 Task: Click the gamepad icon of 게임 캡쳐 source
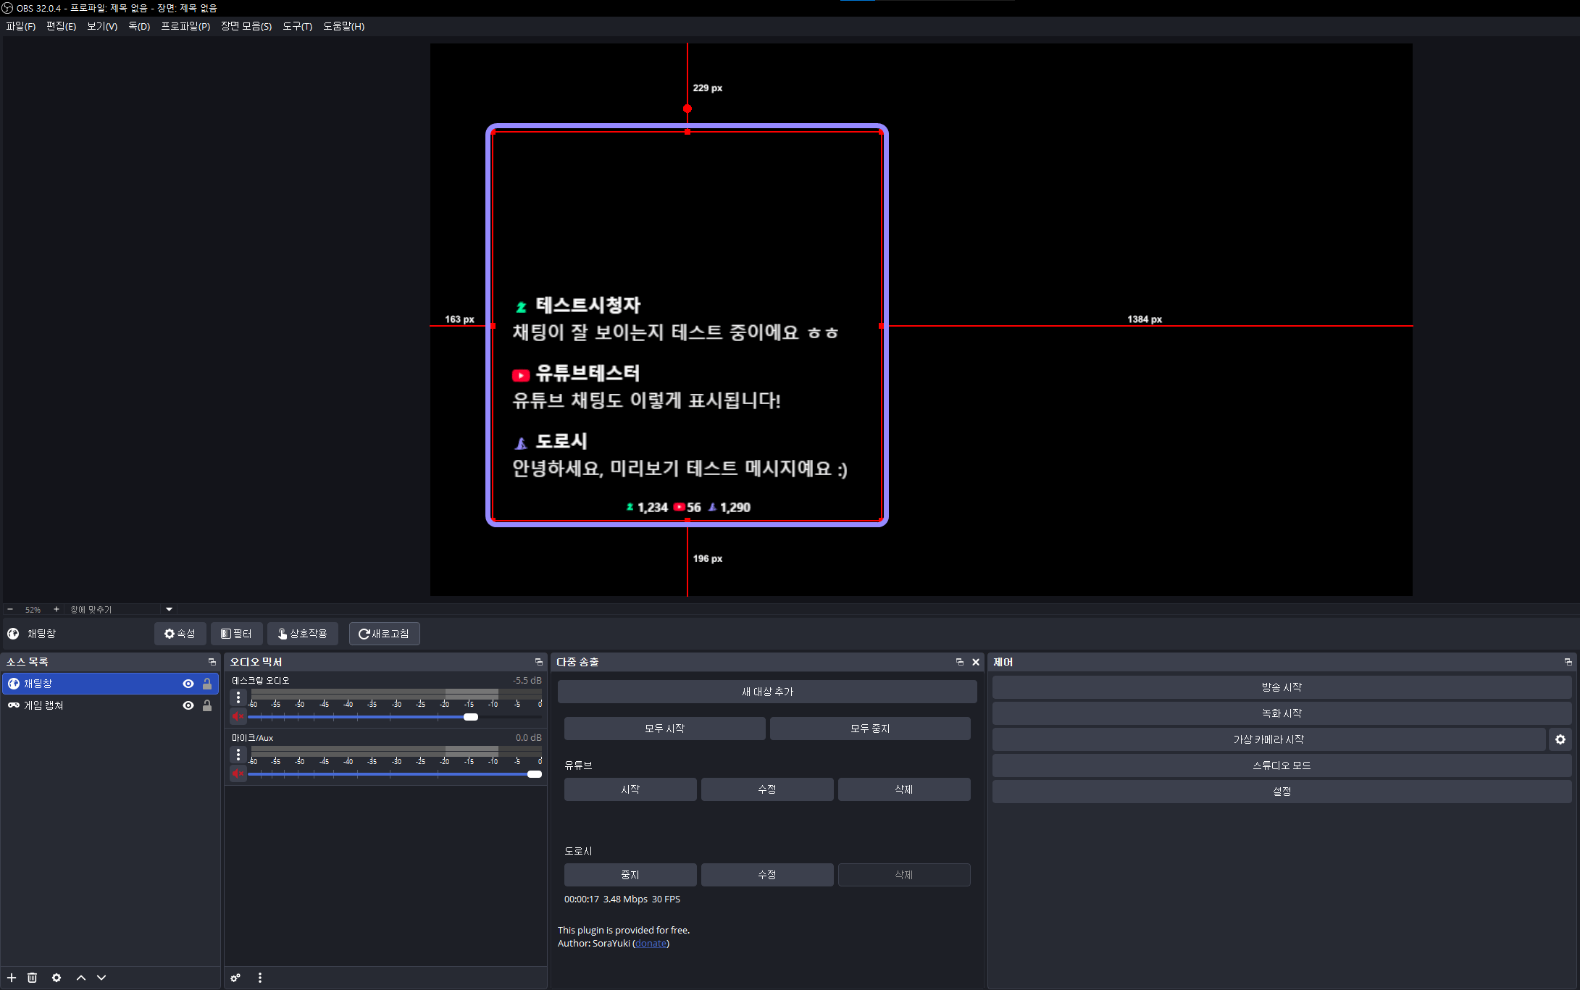click(x=14, y=705)
